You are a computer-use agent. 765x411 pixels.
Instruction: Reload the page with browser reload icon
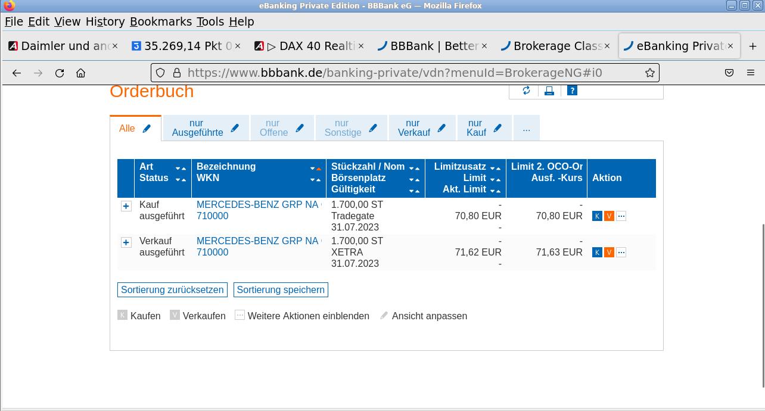tap(60, 73)
